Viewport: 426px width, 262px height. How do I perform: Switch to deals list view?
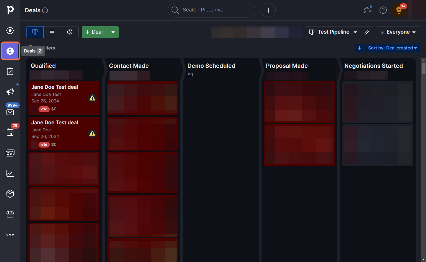click(52, 32)
